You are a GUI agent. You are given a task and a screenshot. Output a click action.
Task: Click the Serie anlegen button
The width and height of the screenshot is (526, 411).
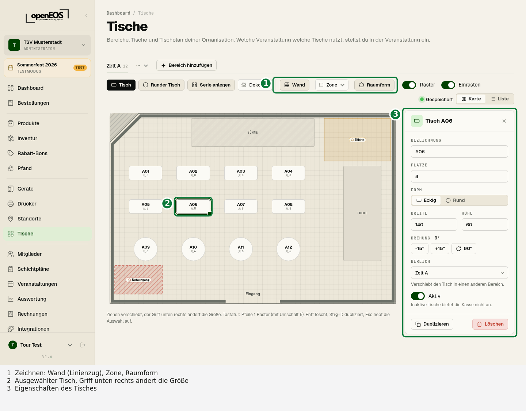(x=211, y=85)
